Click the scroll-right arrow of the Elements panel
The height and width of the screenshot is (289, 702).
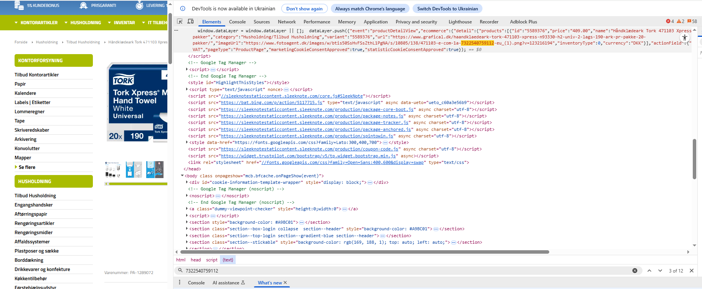click(688, 252)
